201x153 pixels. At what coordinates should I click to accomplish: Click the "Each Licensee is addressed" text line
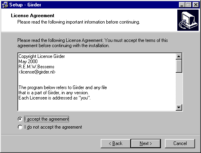tap(55, 98)
